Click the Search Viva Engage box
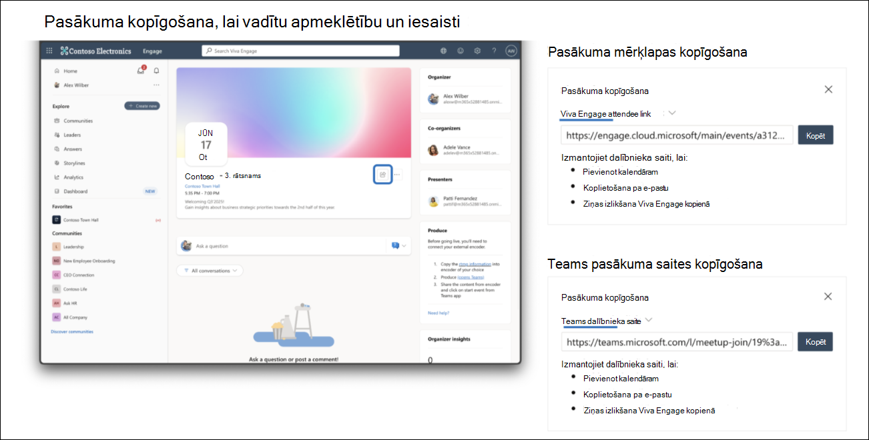Screen dimensions: 869x440 (300, 51)
